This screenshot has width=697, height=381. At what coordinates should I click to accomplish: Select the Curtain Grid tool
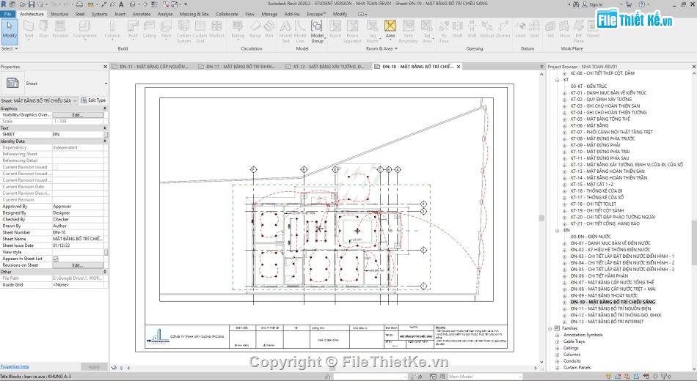tap(200, 31)
